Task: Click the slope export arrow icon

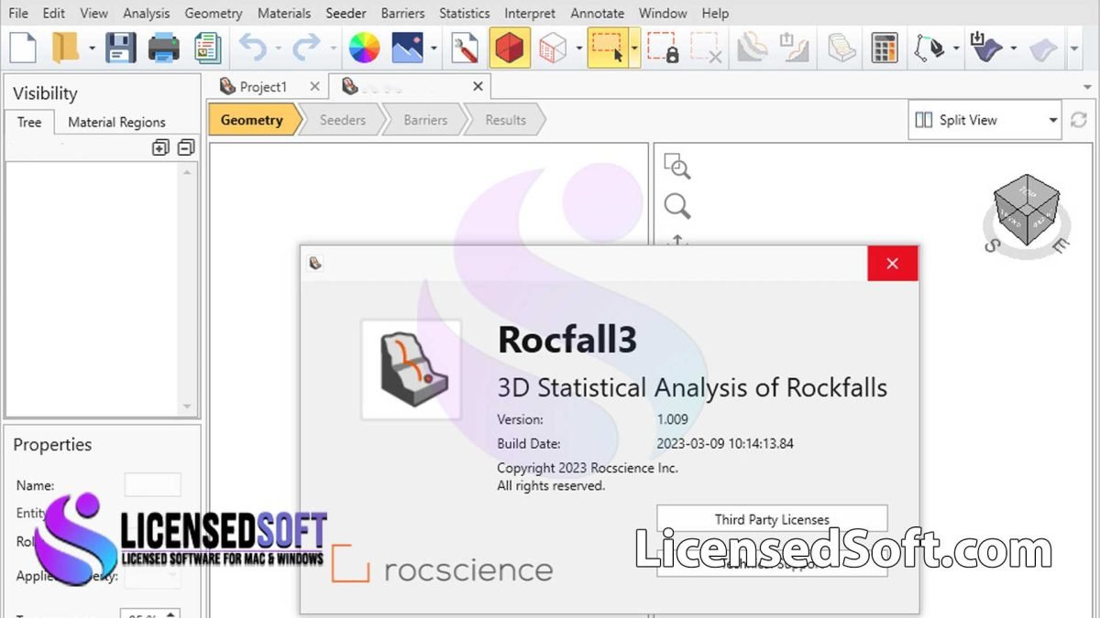Action: (x=794, y=48)
